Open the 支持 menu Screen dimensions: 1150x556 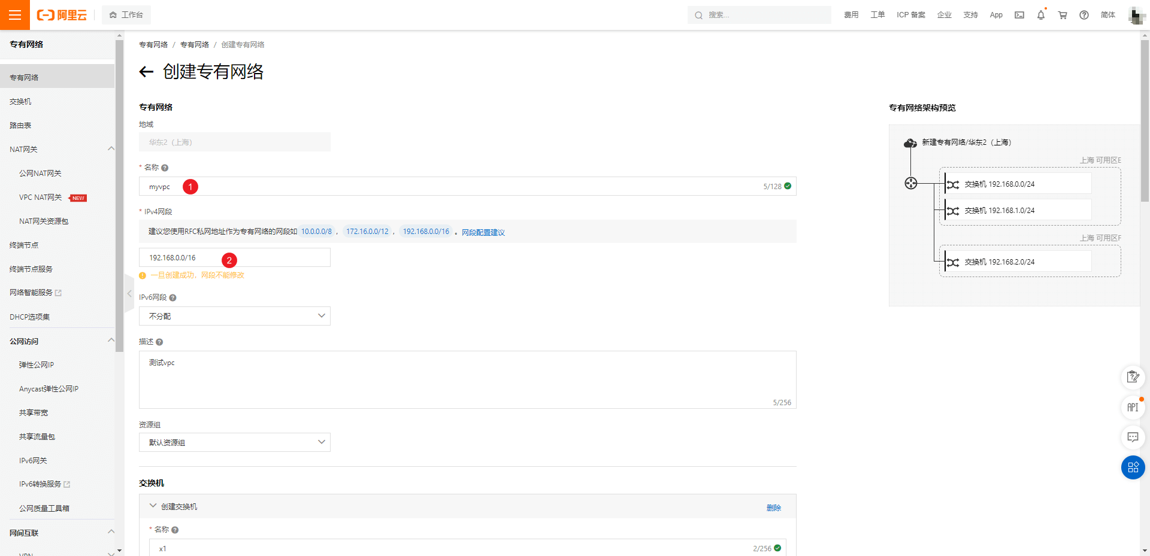coord(971,15)
